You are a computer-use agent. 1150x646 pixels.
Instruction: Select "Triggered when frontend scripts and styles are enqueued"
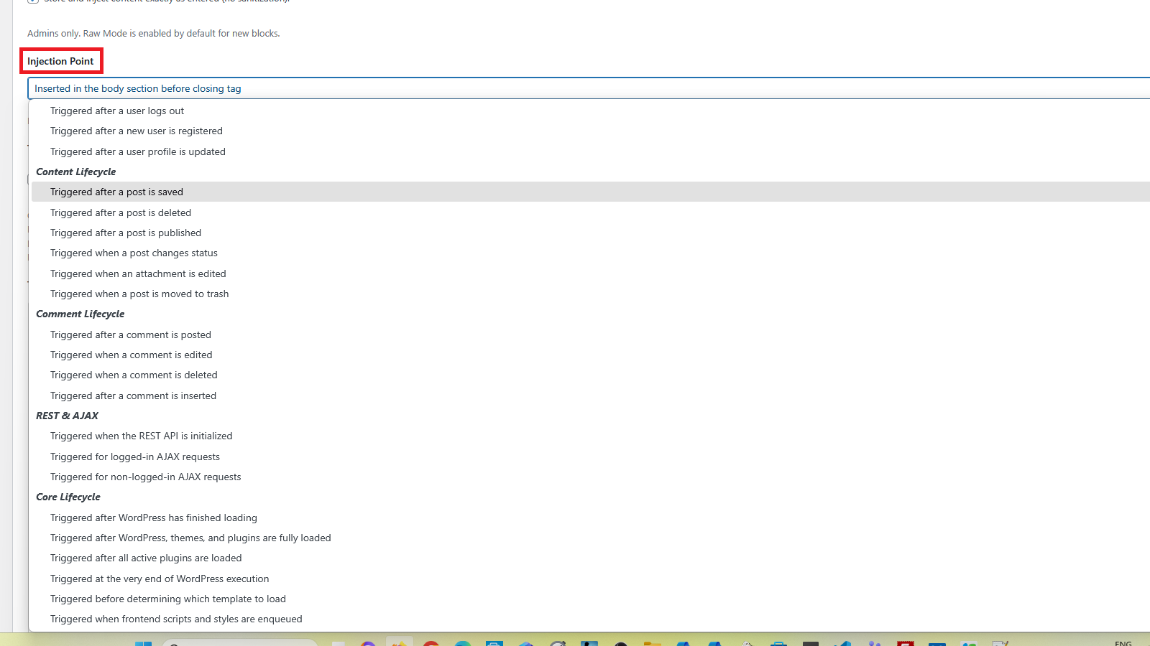click(590, 619)
